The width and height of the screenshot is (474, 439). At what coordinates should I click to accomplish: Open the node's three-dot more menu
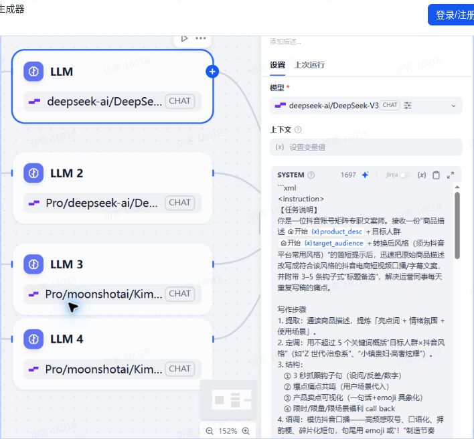(x=200, y=38)
